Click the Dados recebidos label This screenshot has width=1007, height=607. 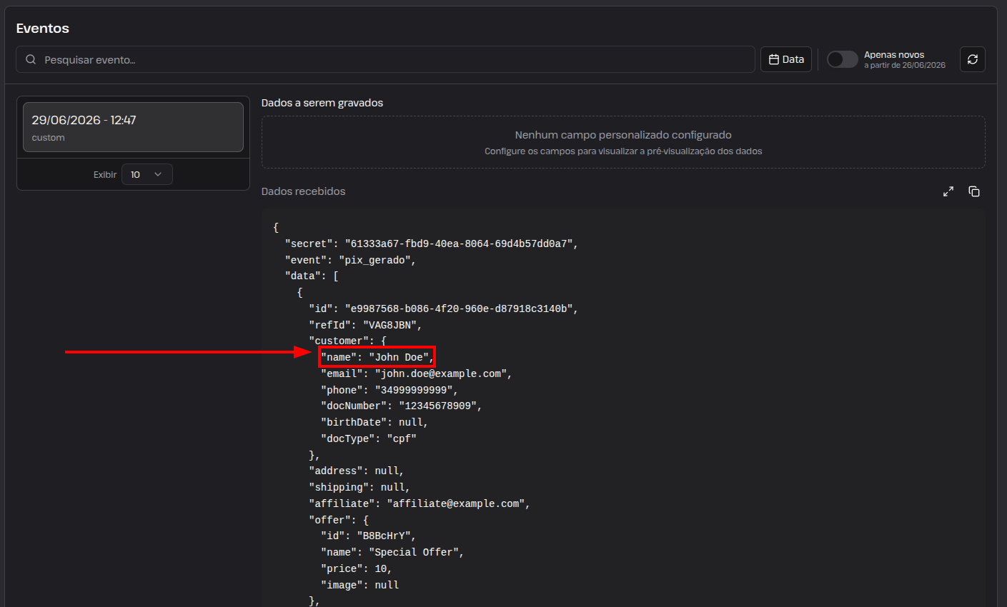click(303, 191)
